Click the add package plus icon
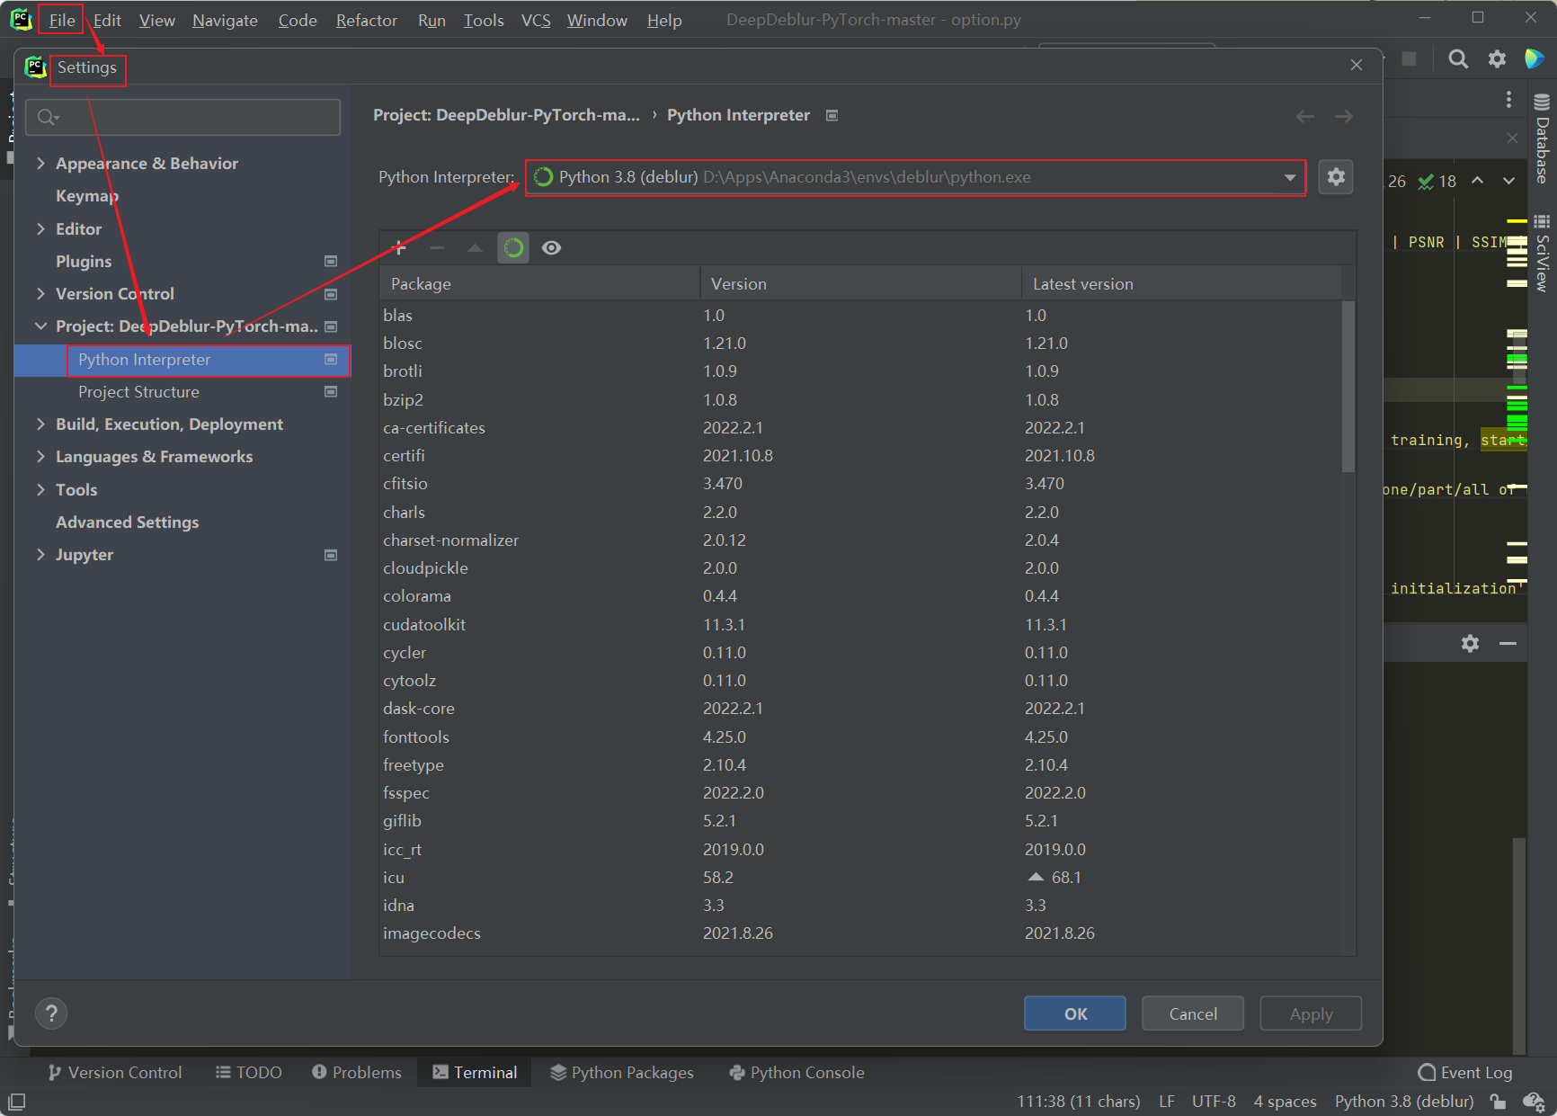1557x1116 pixels. tap(399, 247)
